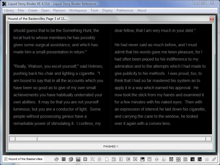Click the 3D box icon in bottom toolbar
The height and width of the screenshot is (165, 220).
(x=71, y=159)
